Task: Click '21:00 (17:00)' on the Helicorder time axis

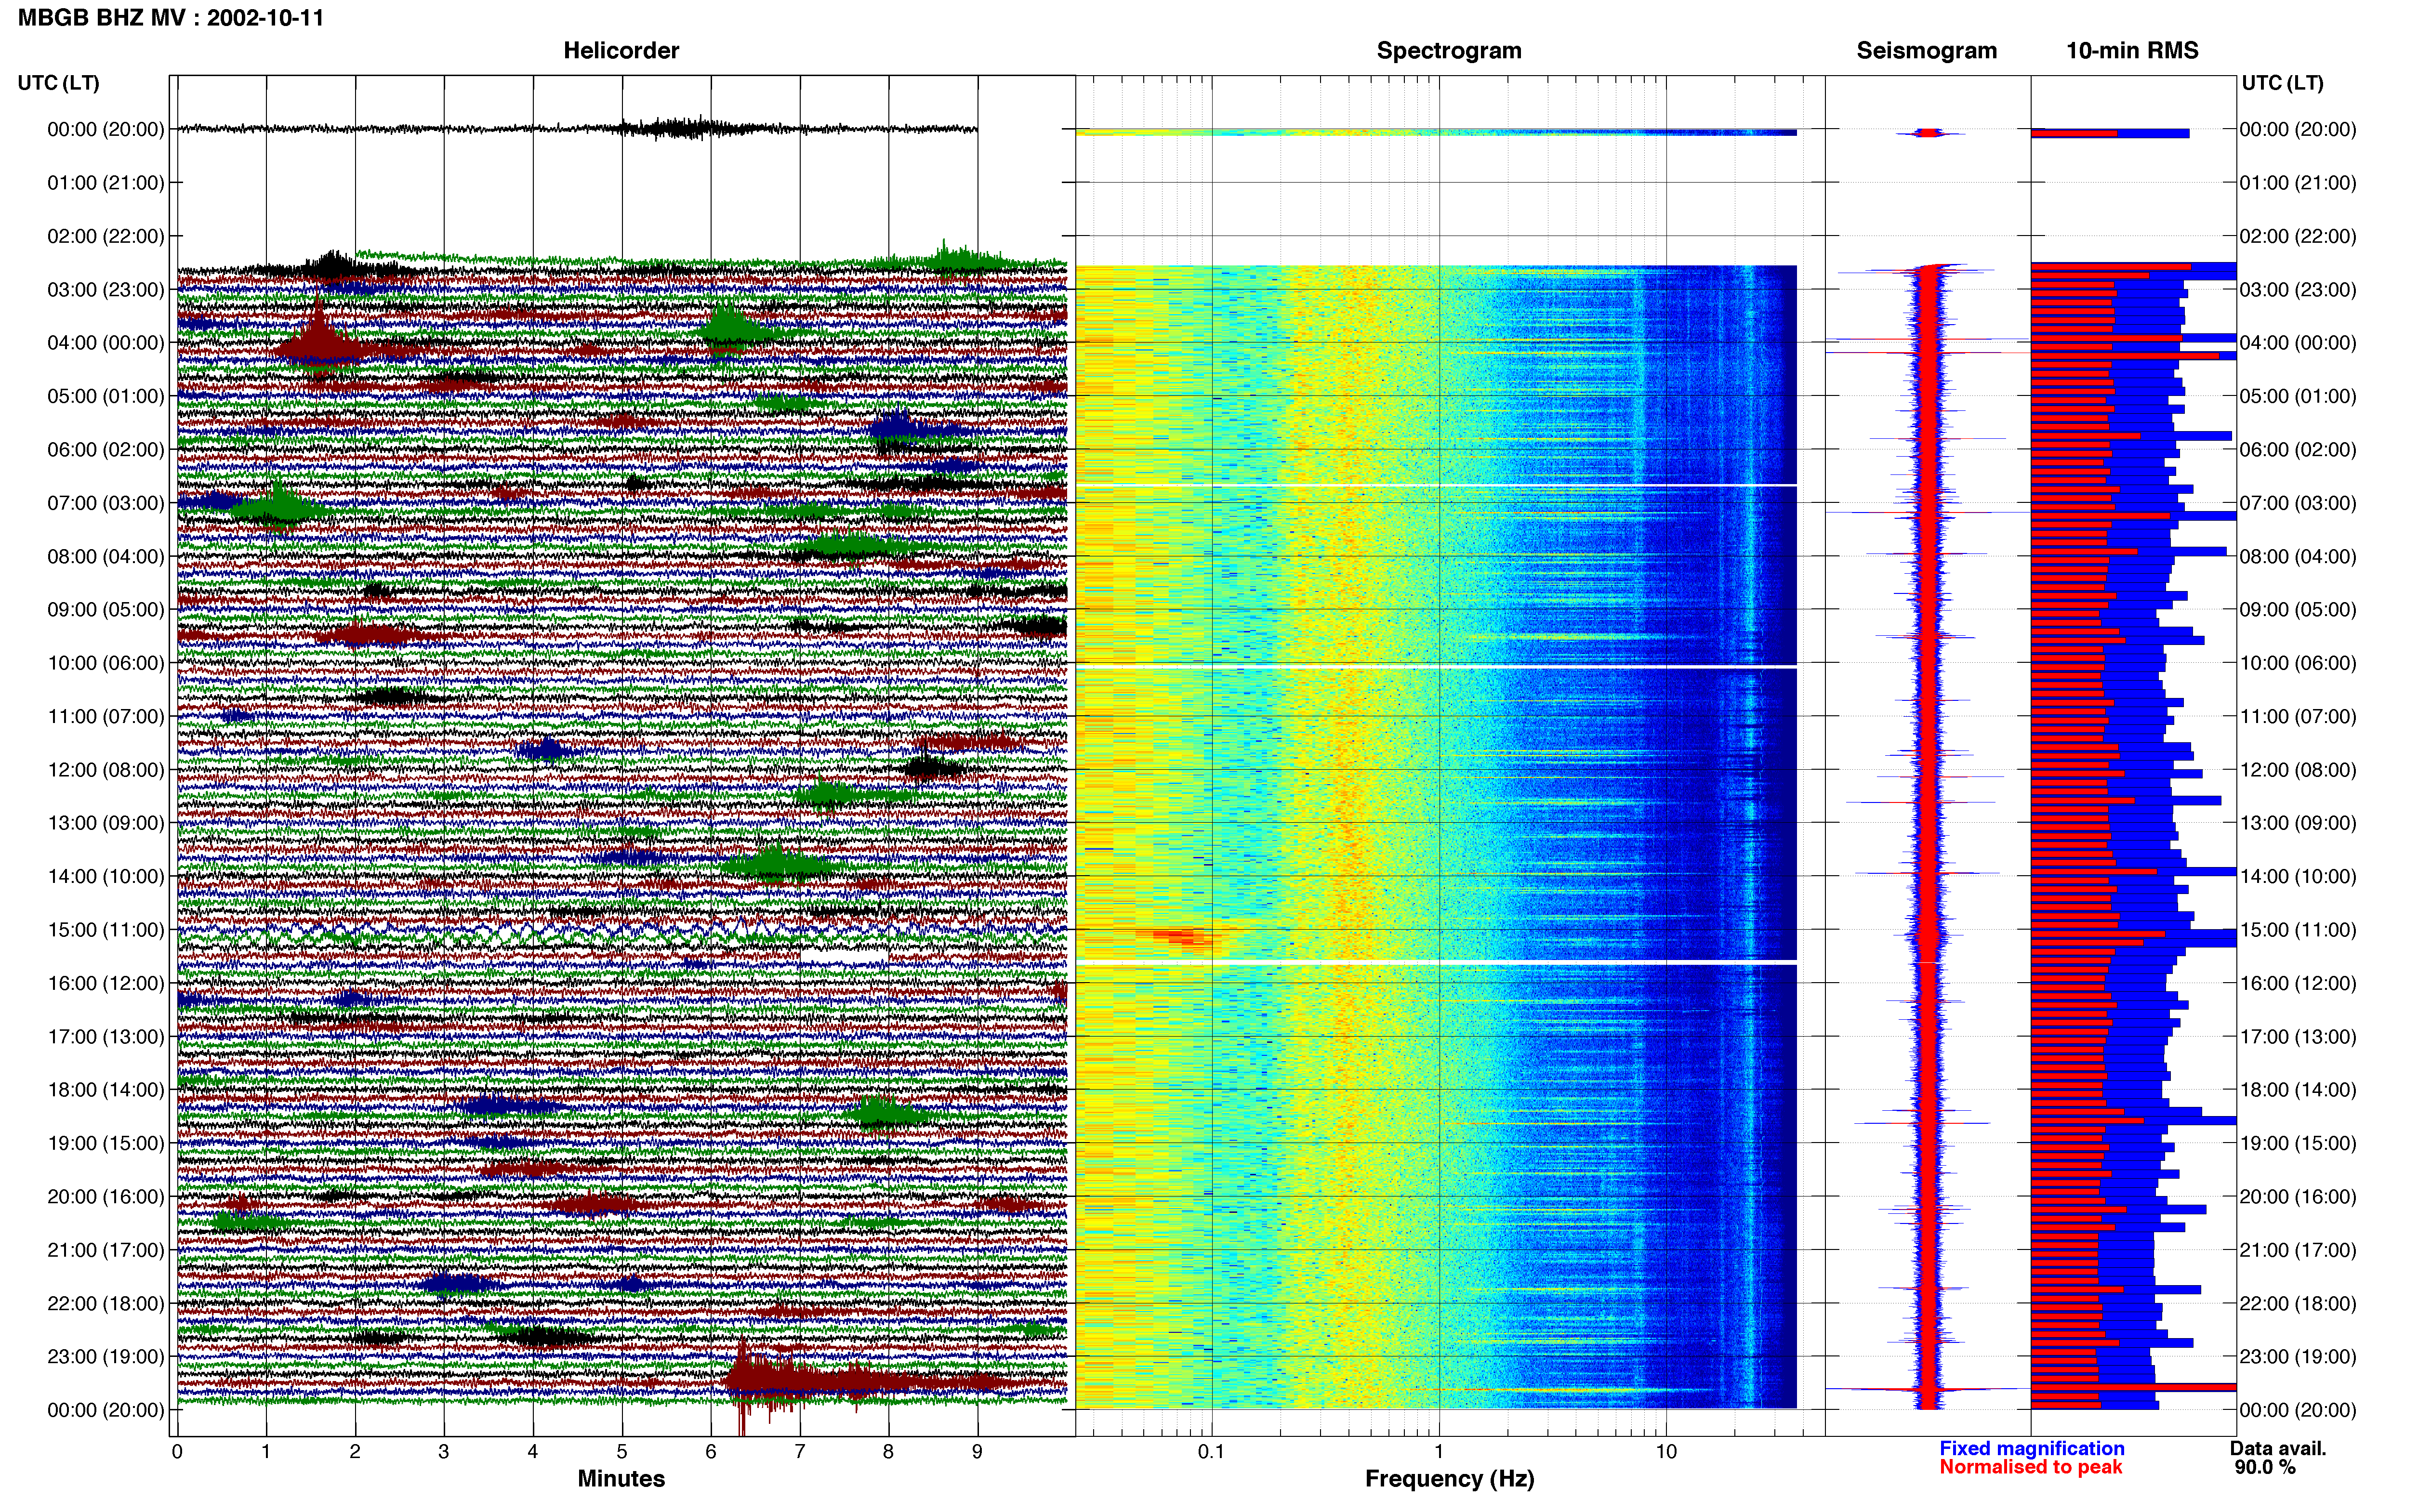Action: click(106, 1249)
